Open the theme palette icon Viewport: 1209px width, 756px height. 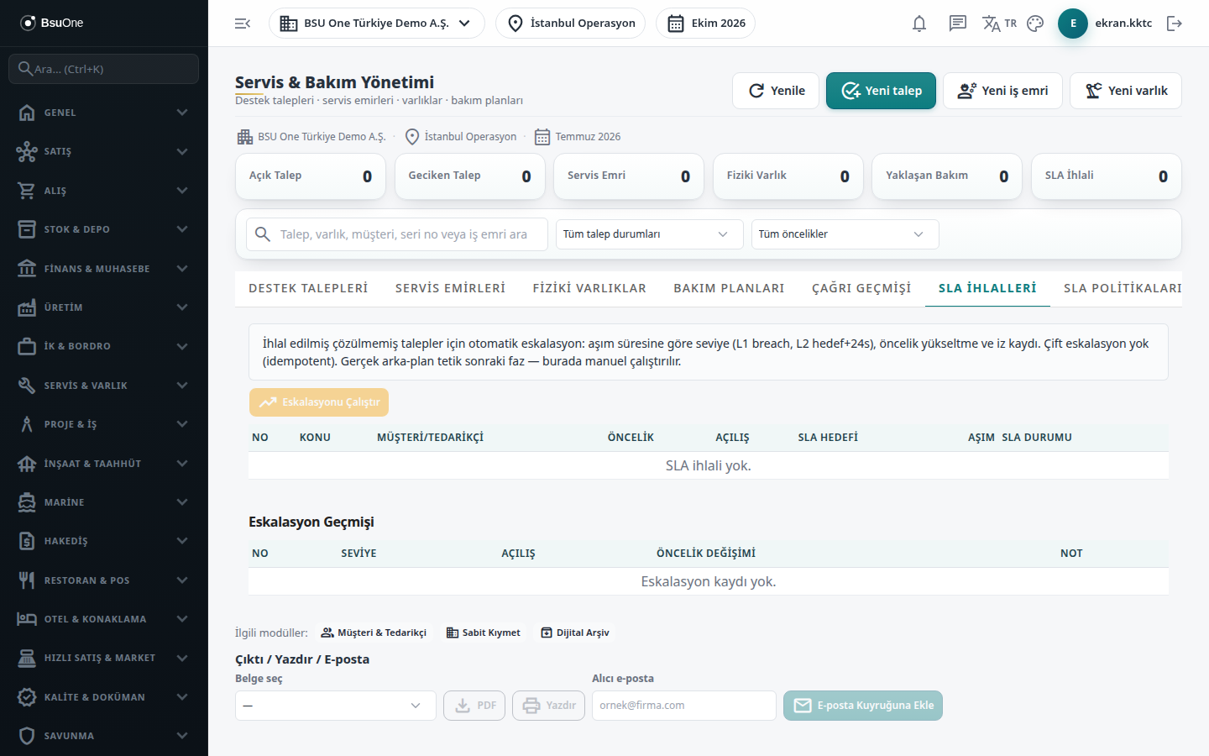1035,24
